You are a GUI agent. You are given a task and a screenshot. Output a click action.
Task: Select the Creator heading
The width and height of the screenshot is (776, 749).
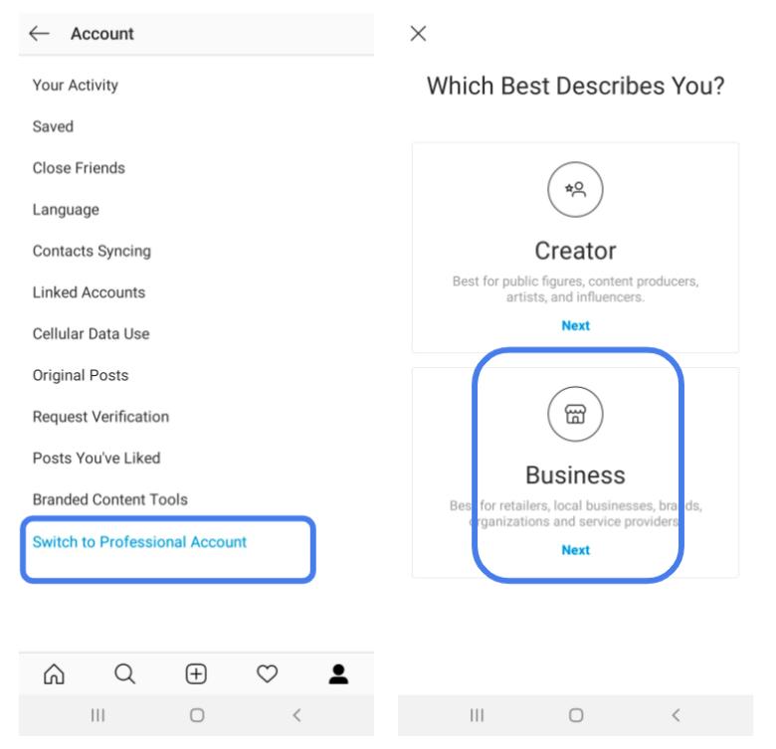click(576, 251)
